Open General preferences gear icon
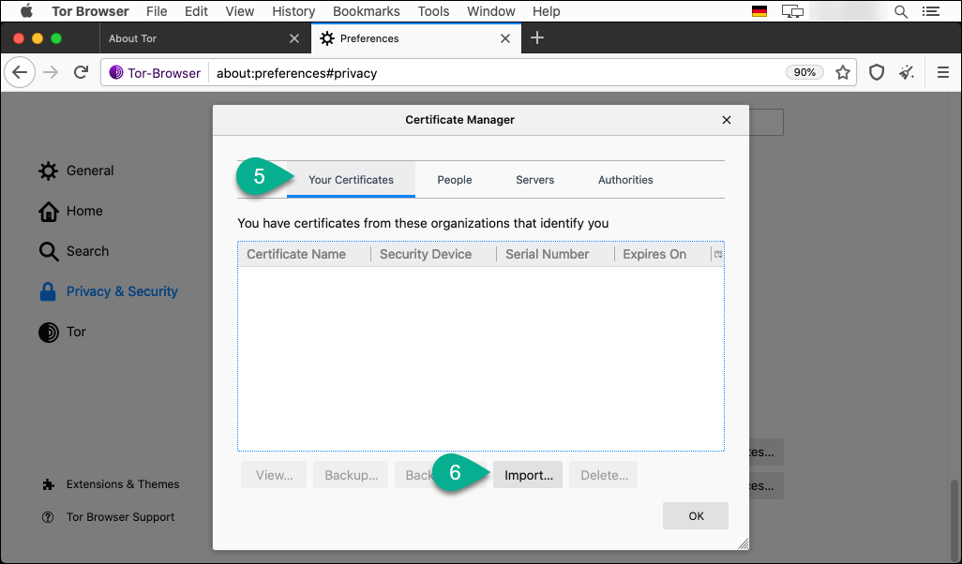Screen dimensions: 962x564 [x=49, y=171]
